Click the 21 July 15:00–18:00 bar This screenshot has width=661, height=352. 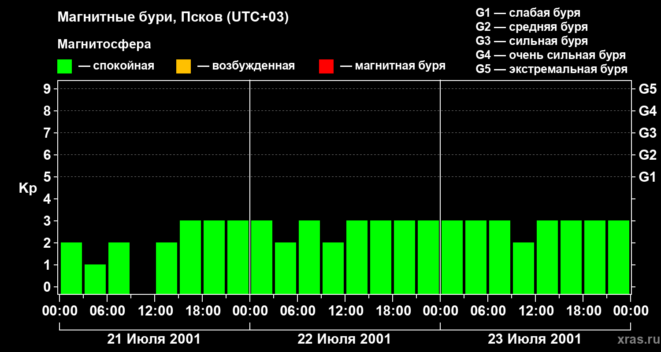(x=190, y=257)
